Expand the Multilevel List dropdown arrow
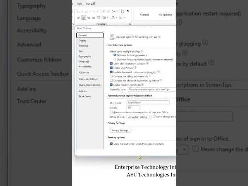248x186 pixels. click(x=98, y=11)
